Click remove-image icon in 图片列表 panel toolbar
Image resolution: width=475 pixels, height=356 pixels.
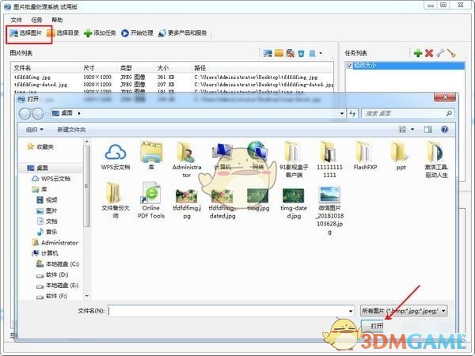291,53
